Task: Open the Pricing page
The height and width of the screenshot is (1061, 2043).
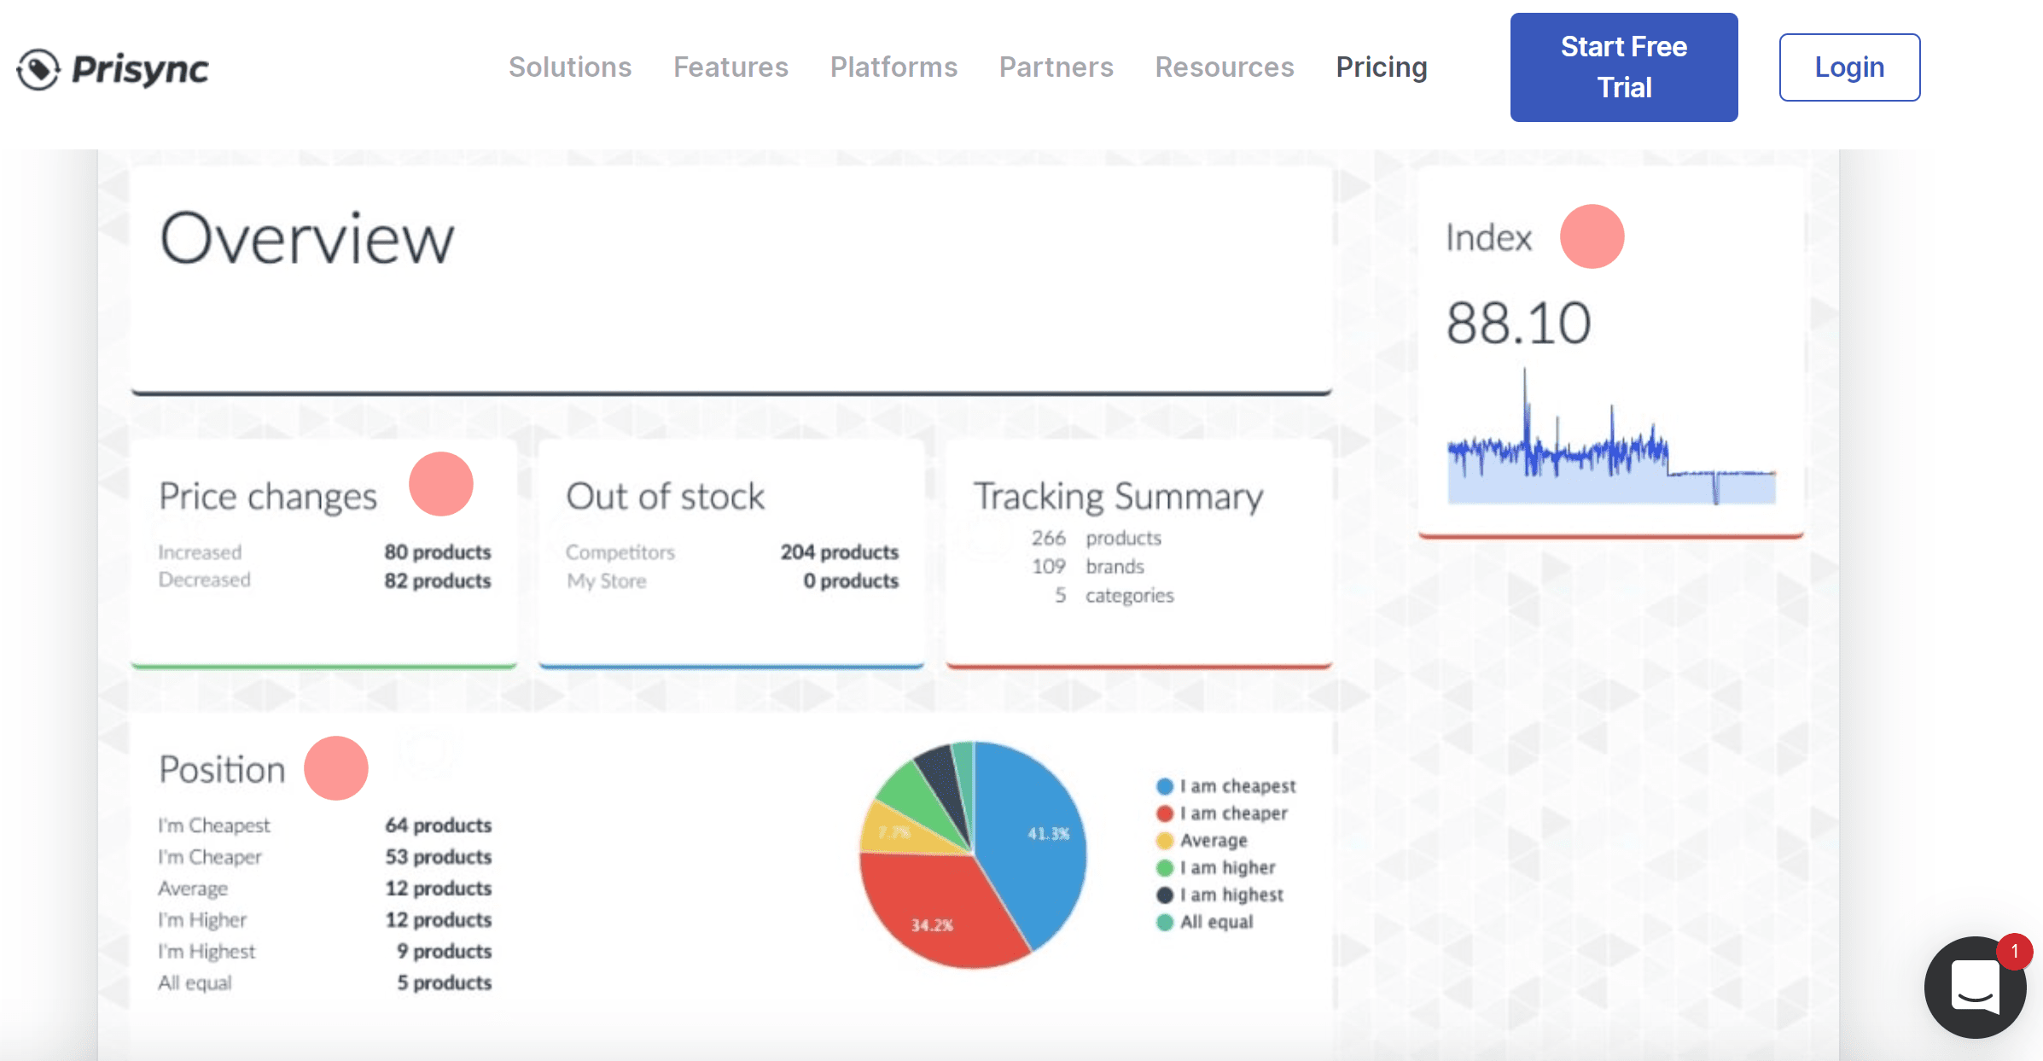Action: click(1381, 67)
